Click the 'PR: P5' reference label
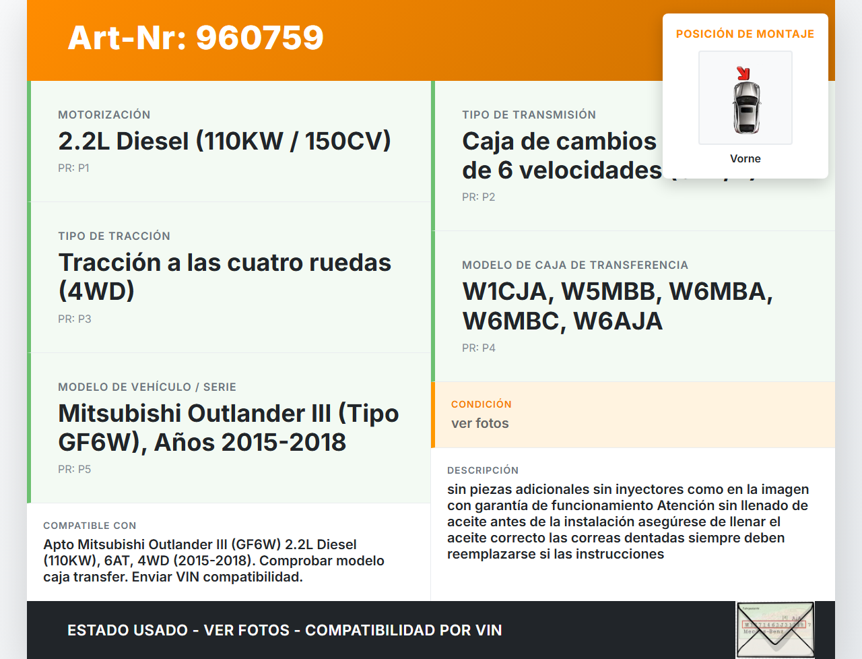The width and height of the screenshot is (862, 659). pos(74,469)
